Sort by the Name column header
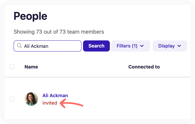The width and height of the screenshot is (195, 124). 31,67
